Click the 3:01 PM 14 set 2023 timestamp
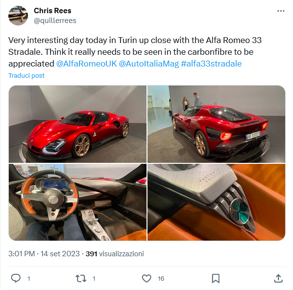This screenshot has width=293, height=290. (x=44, y=254)
